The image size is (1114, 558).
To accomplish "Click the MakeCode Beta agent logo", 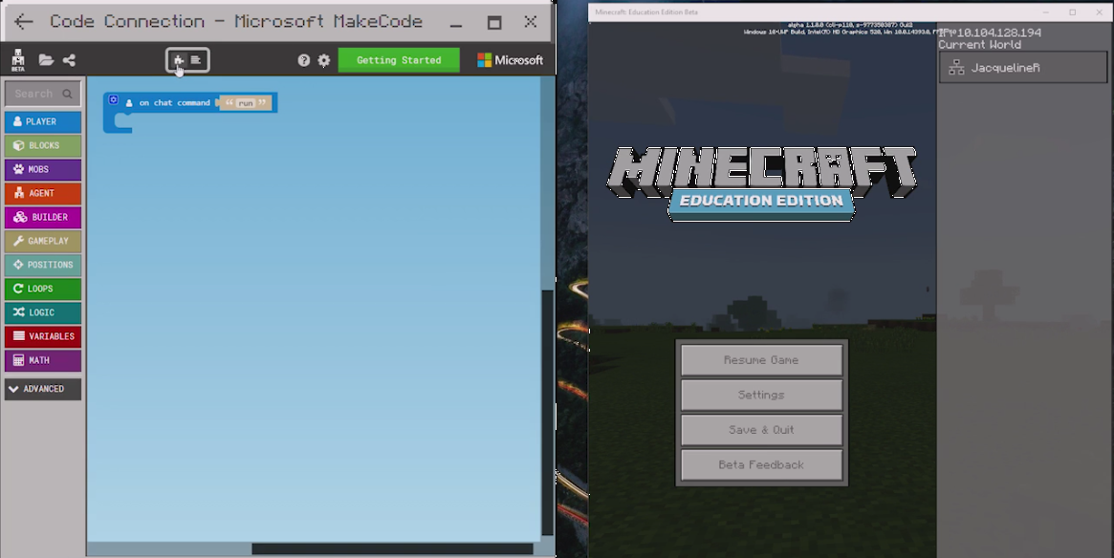I will 17,60.
